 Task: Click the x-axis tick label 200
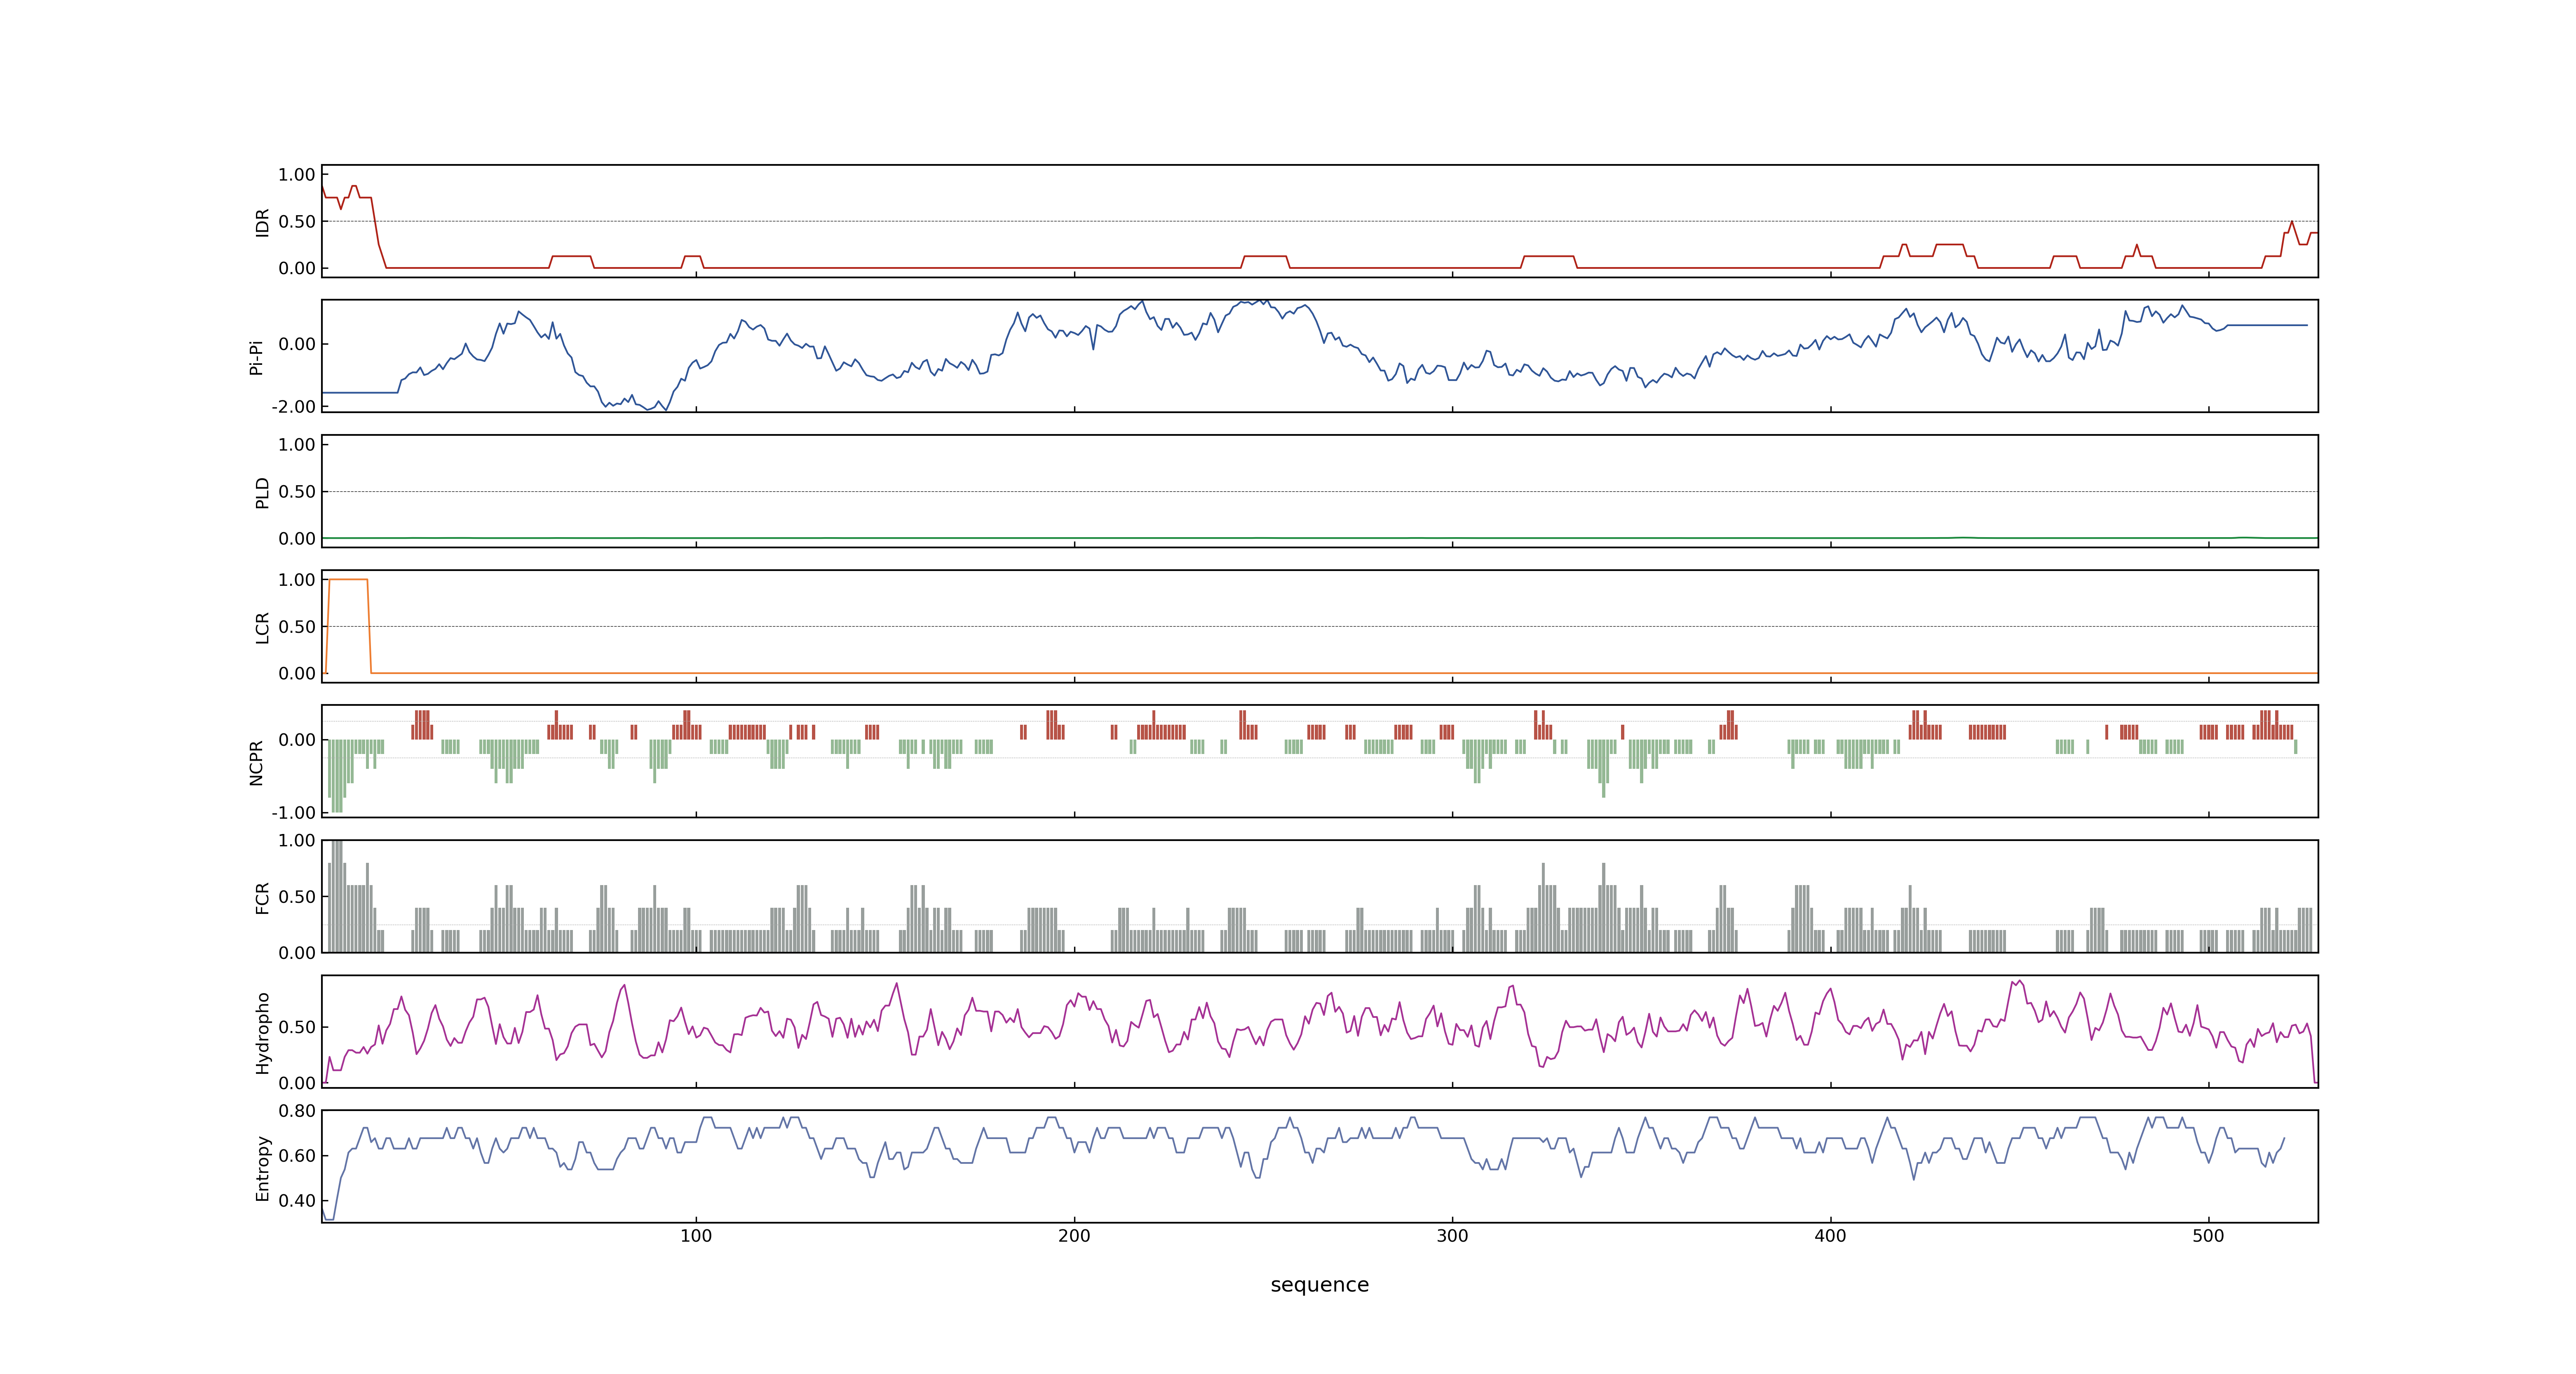(x=1074, y=1236)
